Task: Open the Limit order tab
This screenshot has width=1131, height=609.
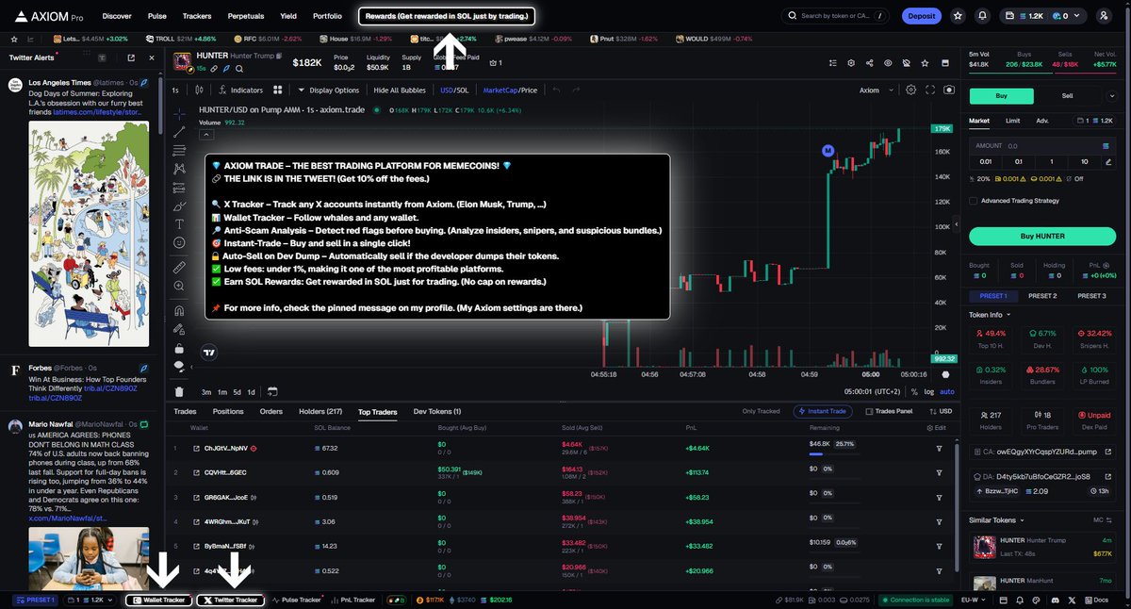Action: coord(1012,121)
